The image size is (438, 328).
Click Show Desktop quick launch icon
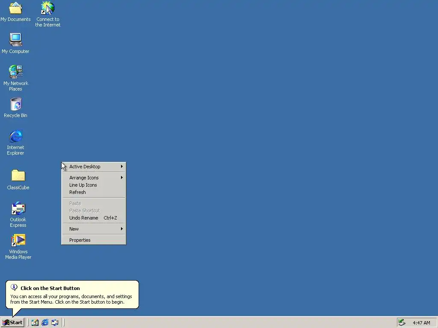35,323
